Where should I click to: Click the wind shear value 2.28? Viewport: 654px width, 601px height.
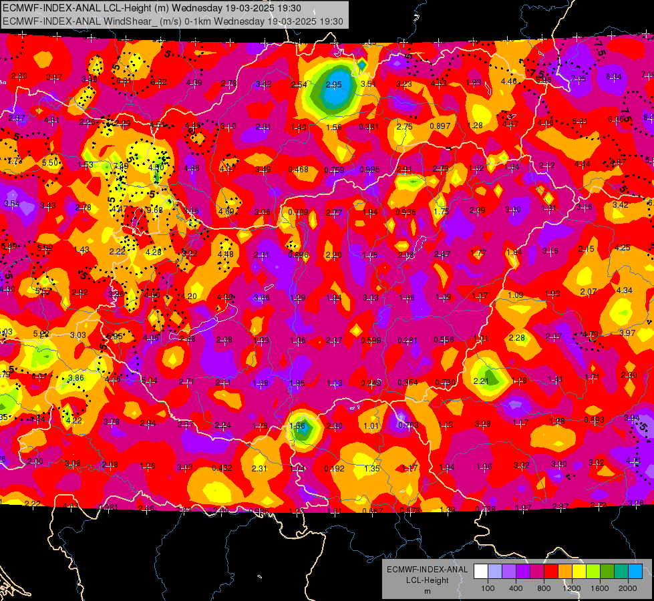coord(517,337)
